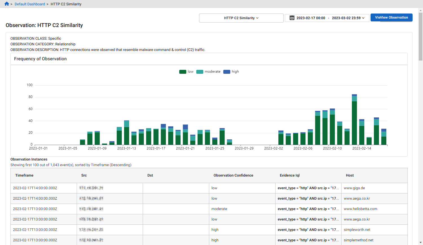This screenshot has height=245, width=423.
Task: Select the 'HTTP C2 Similarity' breadcrumb item
Action: point(66,4)
